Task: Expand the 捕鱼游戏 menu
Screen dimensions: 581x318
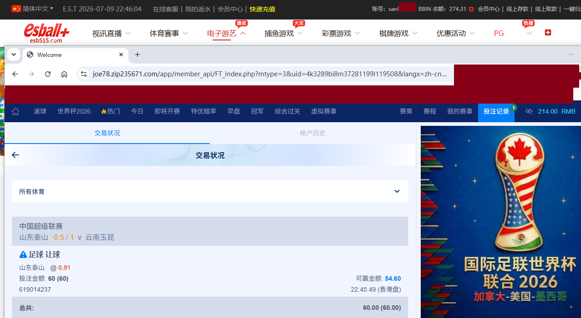Action: point(283,33)
